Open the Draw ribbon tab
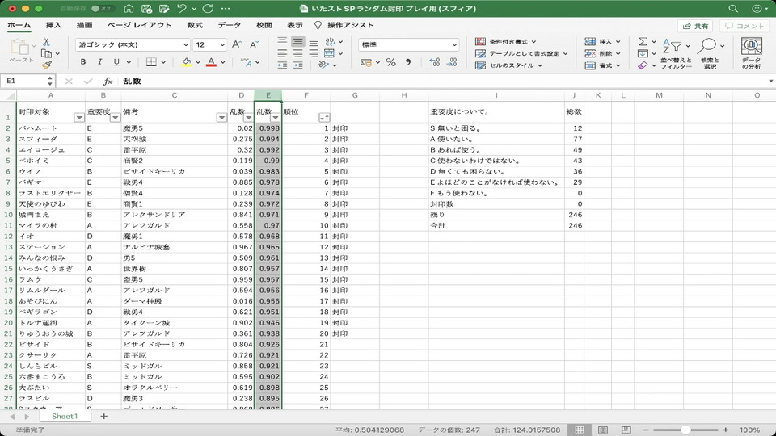 coord(85,25)
